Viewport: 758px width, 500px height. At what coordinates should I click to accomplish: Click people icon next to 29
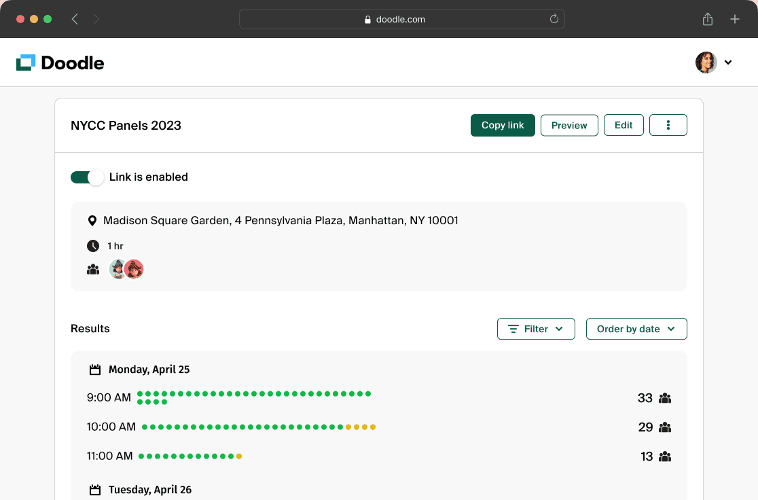(x=665, y=427)
